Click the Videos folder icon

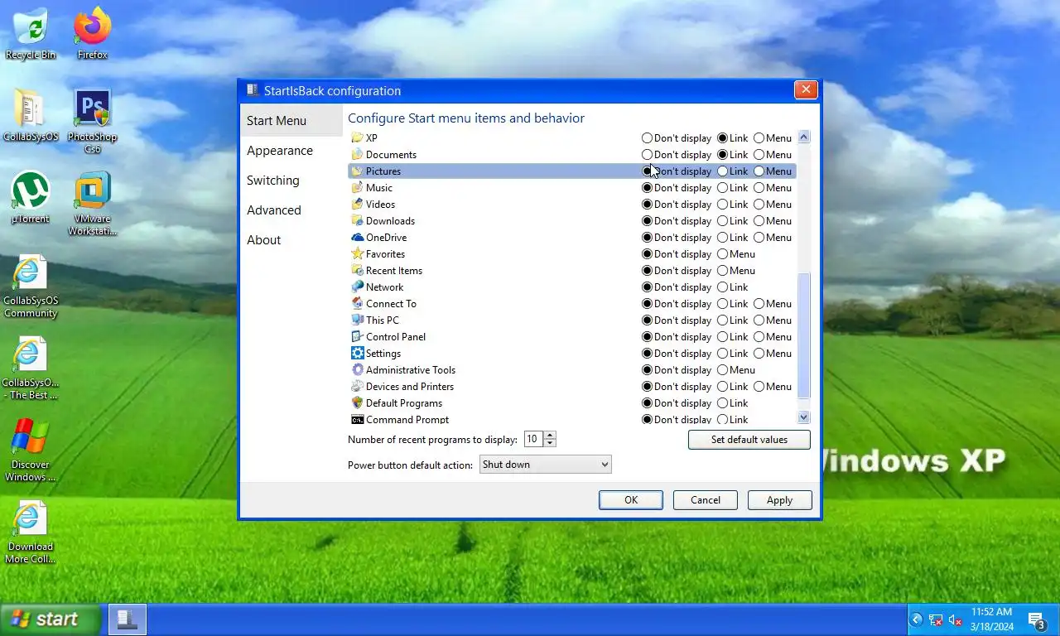[357, 205]
